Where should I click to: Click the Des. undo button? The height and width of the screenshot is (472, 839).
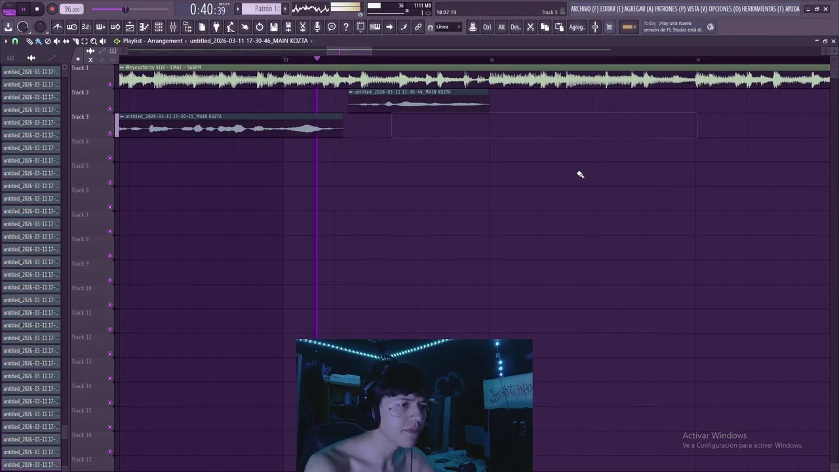point(516,27)
